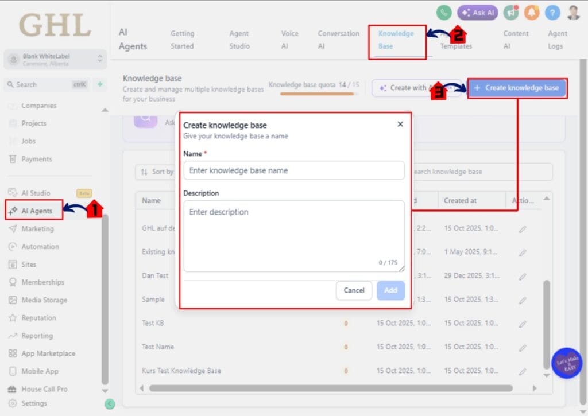This screenshot has height=416, width=588.
Task: Click the table's scroll-right arrow
Action: (535, 388)
